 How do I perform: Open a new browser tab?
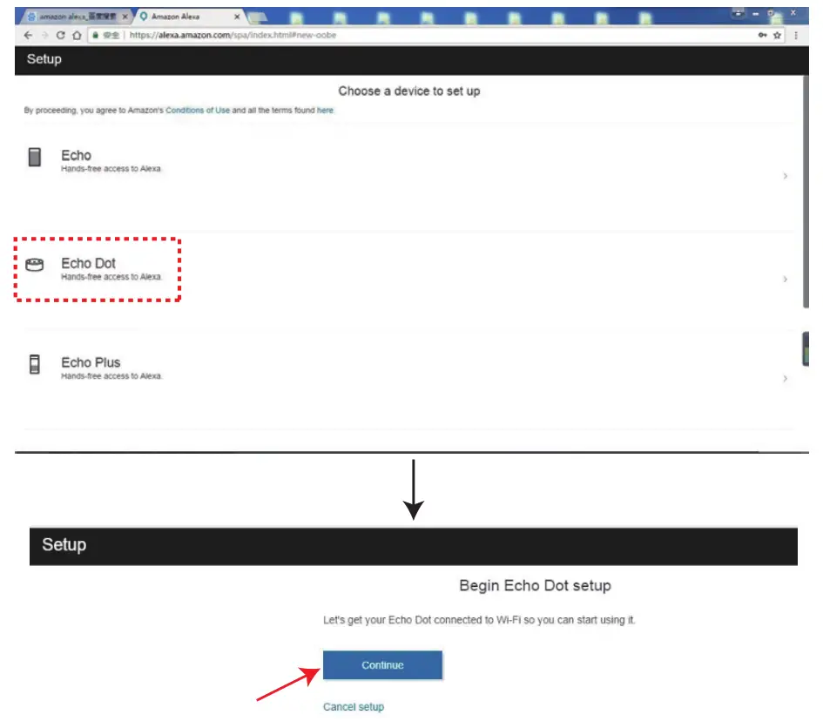click(x=257, y=17)
